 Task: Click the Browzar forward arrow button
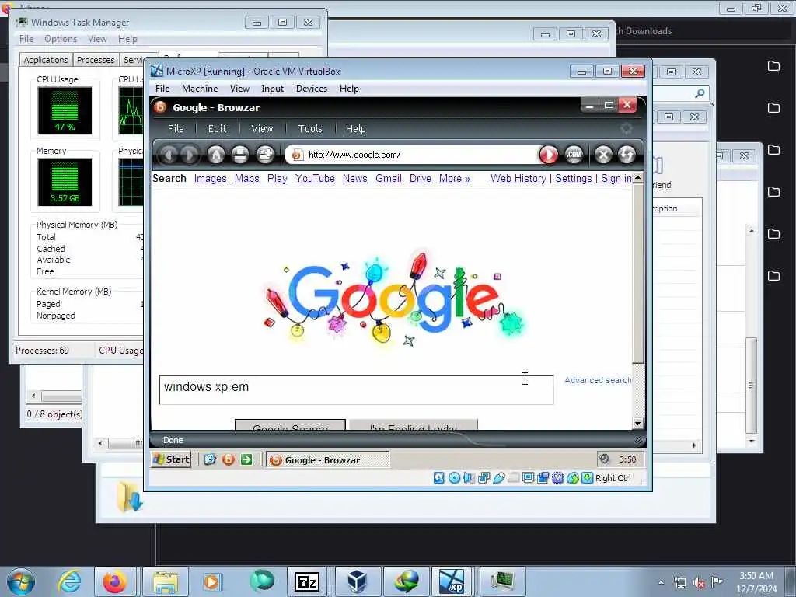190,155
